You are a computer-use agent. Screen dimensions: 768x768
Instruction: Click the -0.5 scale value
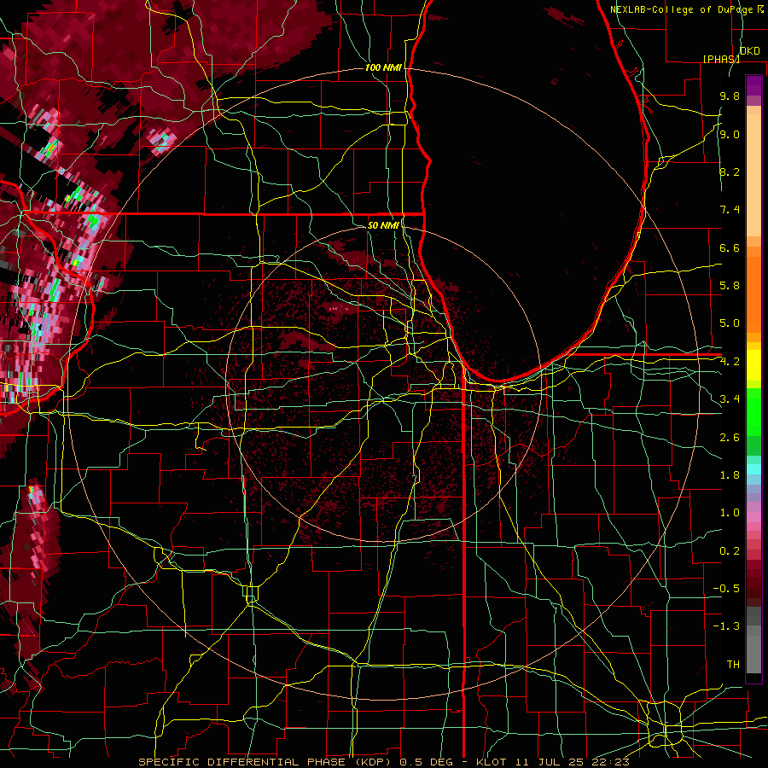(x=726, y=589)
